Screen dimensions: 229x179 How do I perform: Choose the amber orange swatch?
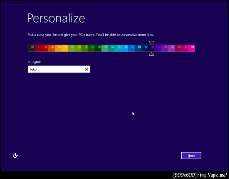[58, 48]
